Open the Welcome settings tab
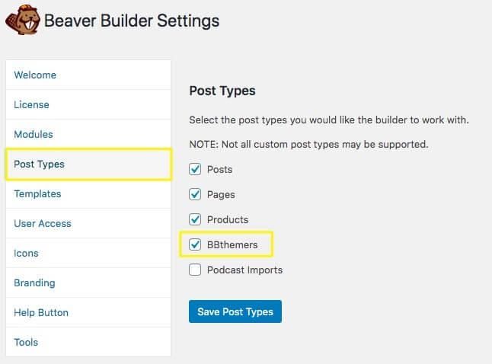 click(88, 75)
